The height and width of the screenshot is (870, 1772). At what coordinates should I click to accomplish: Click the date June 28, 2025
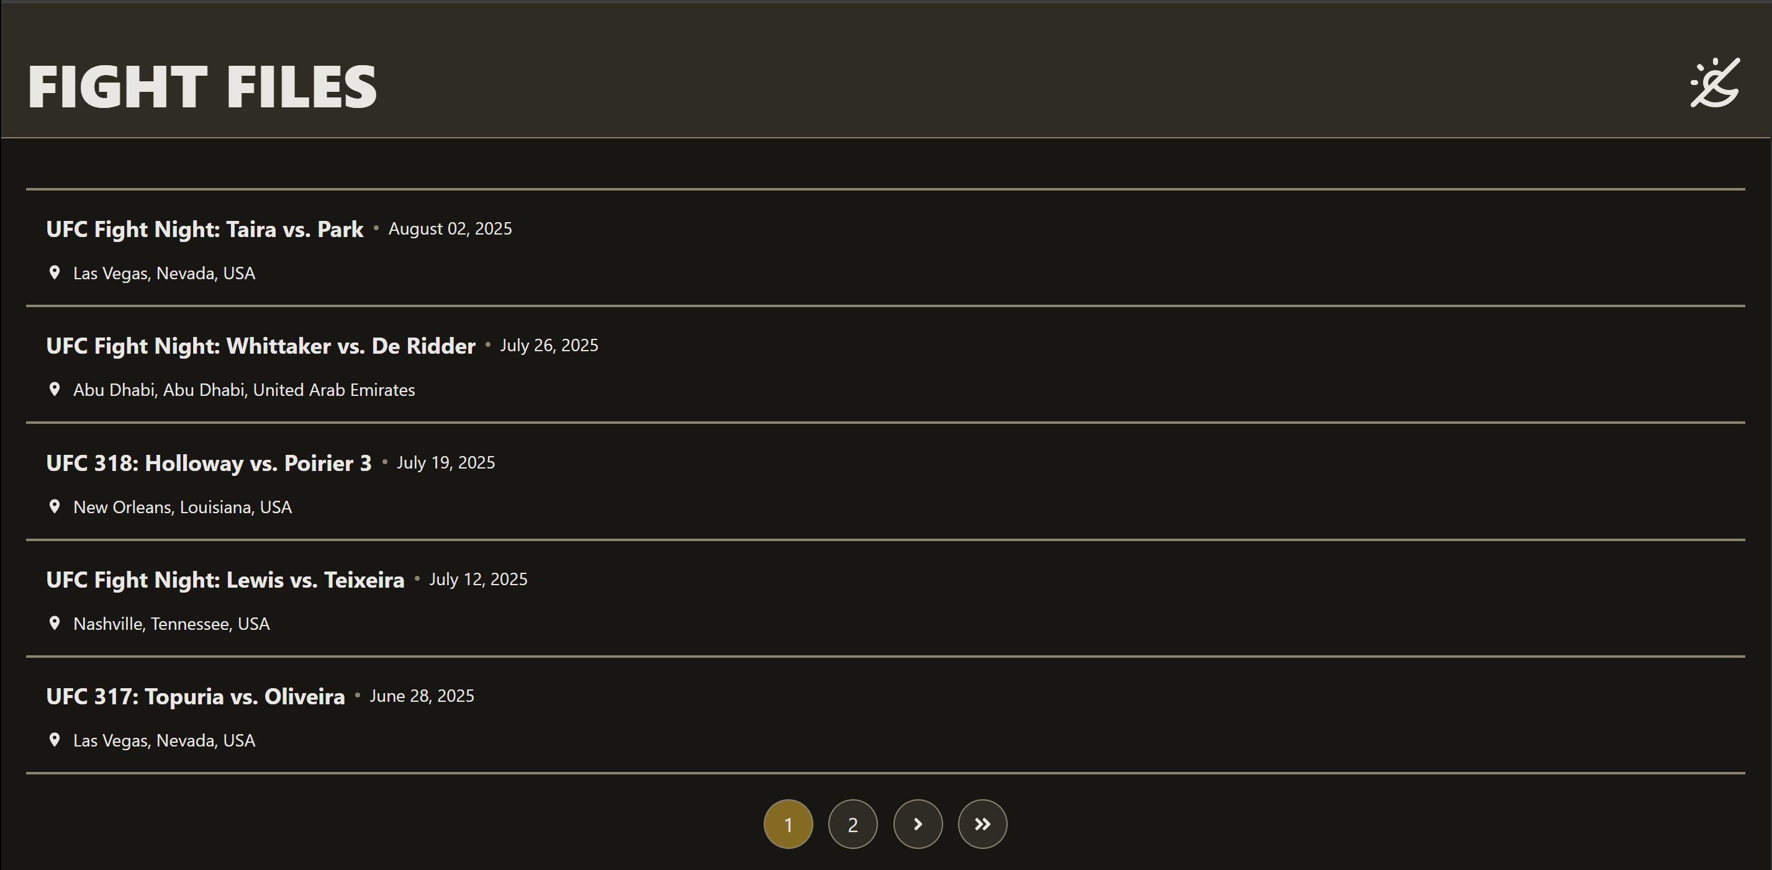(x=422, y=696)
